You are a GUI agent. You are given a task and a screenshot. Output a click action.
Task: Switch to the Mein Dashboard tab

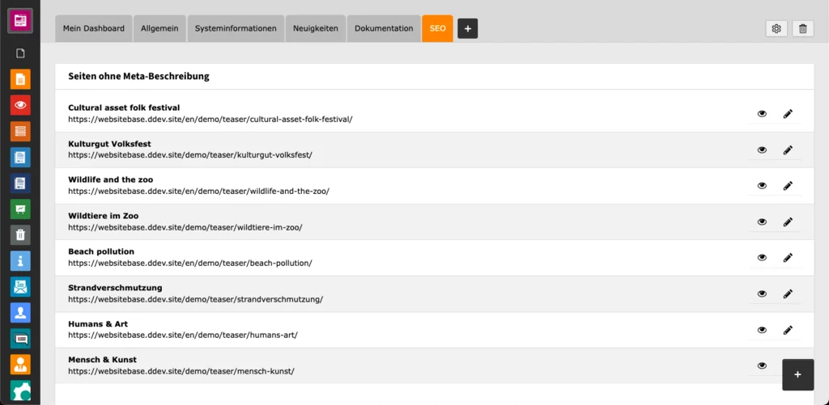(94, 28)
